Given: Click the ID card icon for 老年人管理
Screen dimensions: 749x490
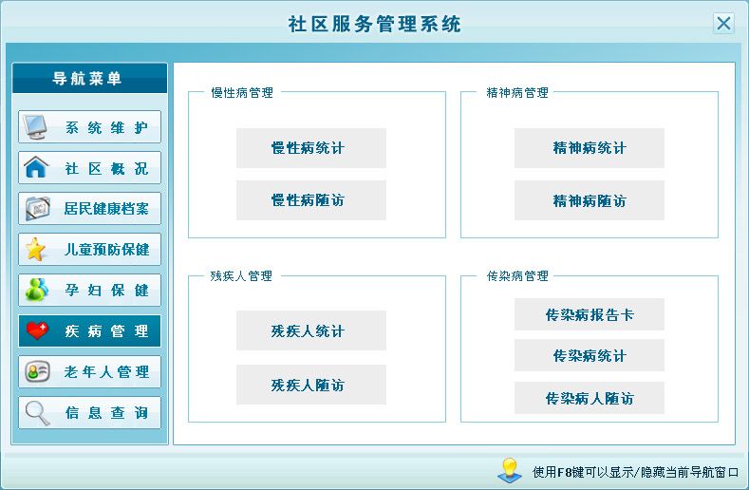Looking at the screenshot, I should pyautogui.click(x=38, y=371).
